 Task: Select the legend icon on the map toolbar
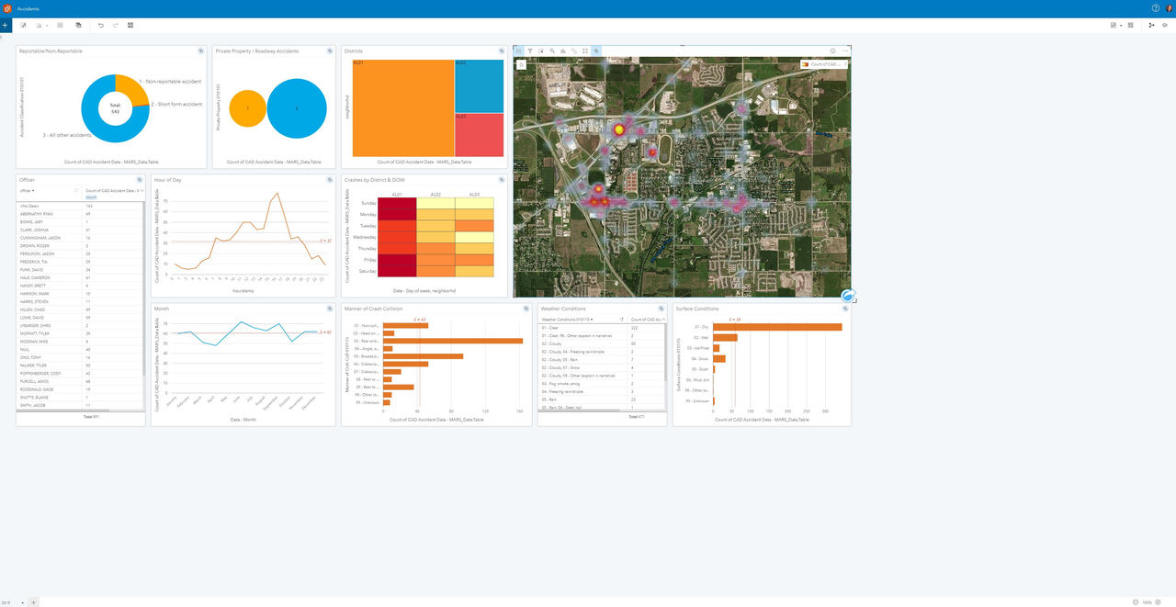click(518, 51)
